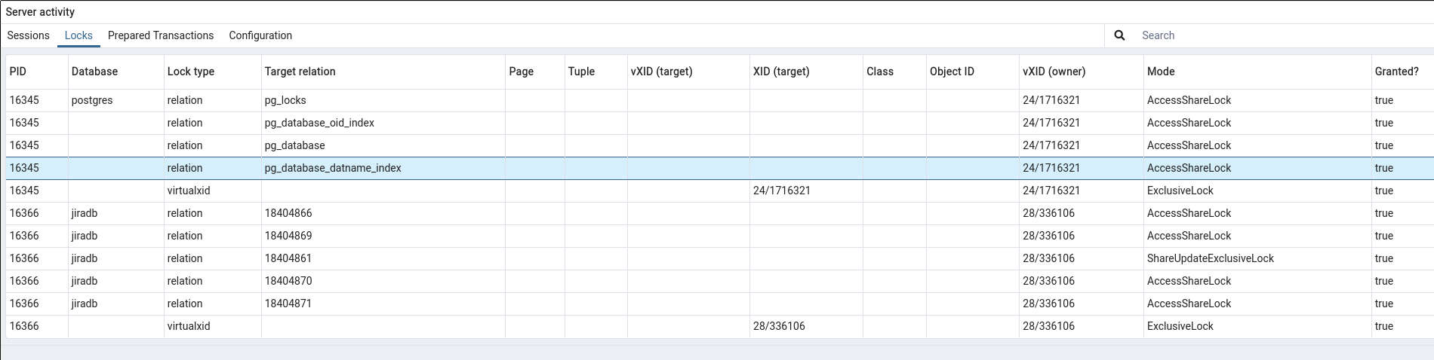Screen dimensions: 1434x360
Task: Focus the Search input field
Action: point(1283,35)
